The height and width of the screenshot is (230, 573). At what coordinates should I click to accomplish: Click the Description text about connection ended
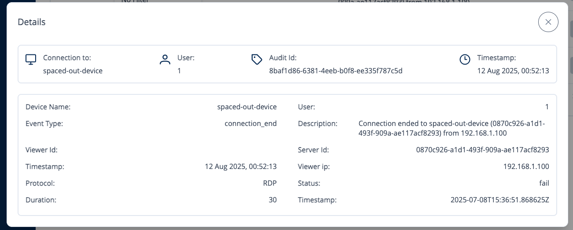tap(452, 128)
